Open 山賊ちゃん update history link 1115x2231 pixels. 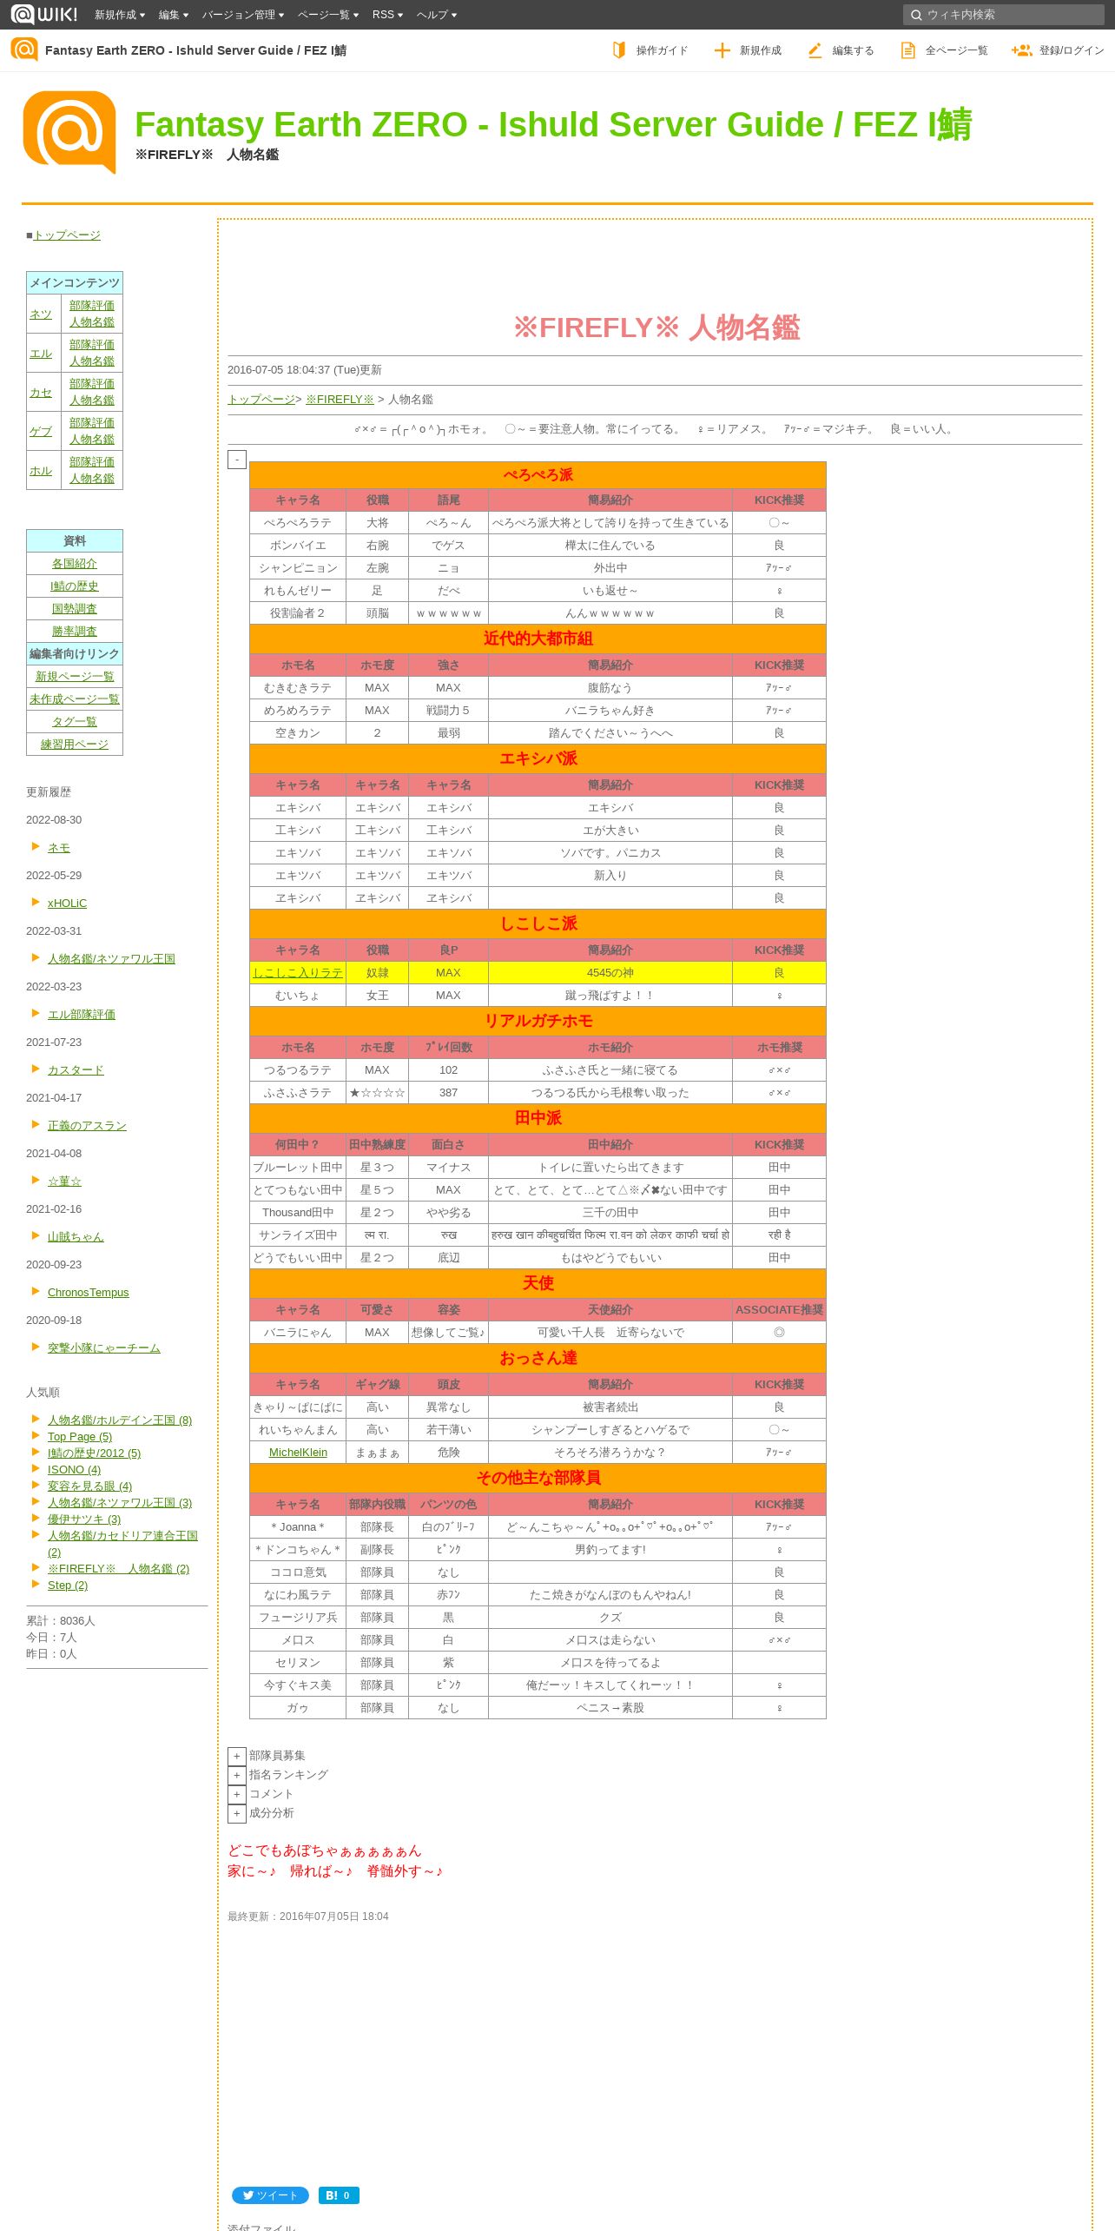click(x=76, y=1237)
